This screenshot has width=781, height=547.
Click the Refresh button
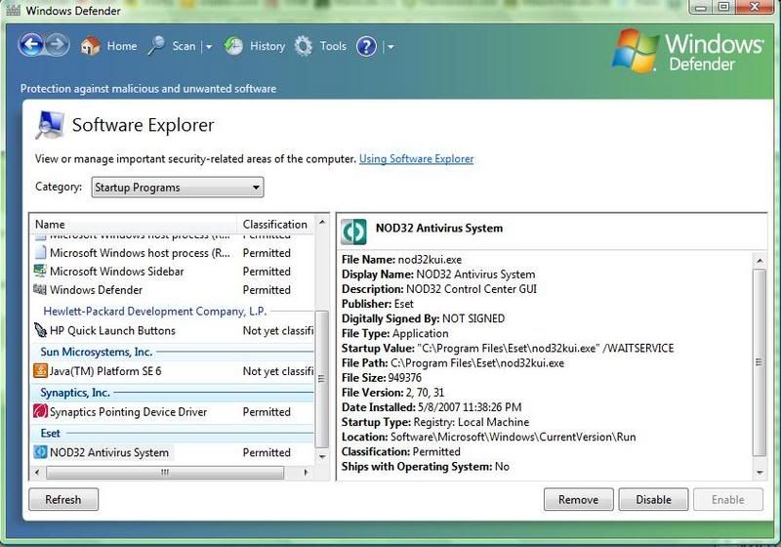point(63,499)
